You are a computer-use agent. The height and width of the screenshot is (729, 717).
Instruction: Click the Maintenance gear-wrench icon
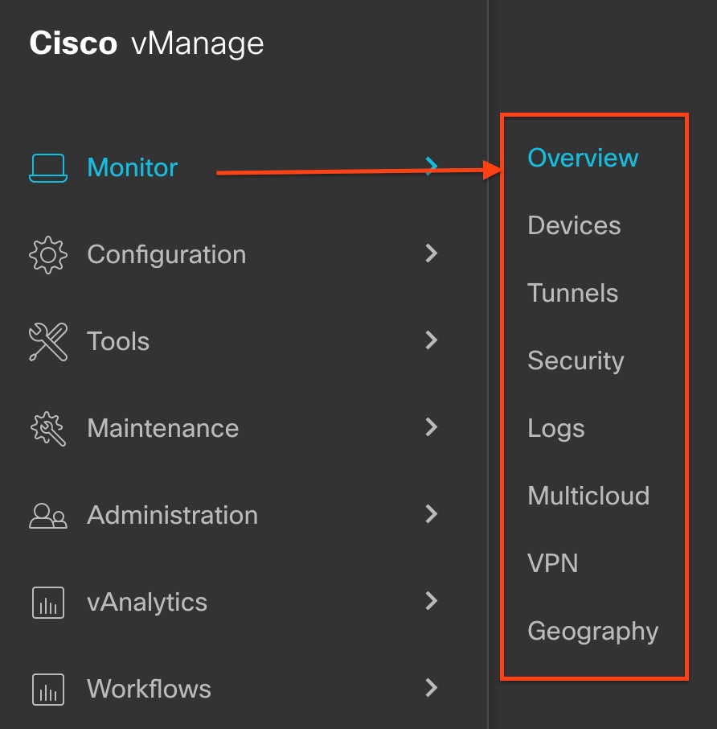48,429
